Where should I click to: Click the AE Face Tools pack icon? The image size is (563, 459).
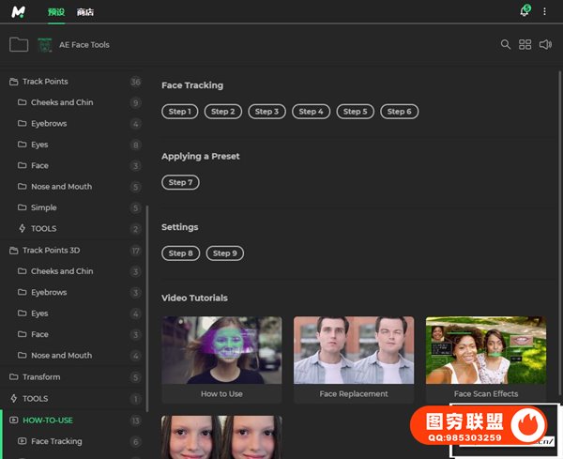click(x=44, y=44)
